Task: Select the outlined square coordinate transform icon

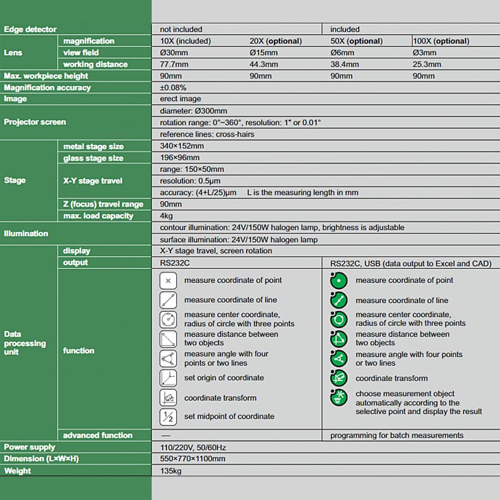Action: 168,398
